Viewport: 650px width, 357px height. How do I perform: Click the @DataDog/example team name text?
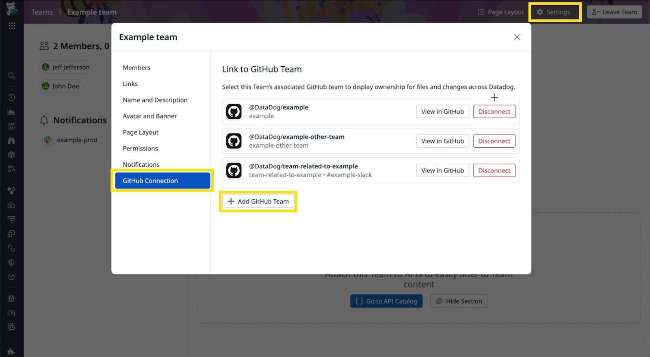click(279, 107)
